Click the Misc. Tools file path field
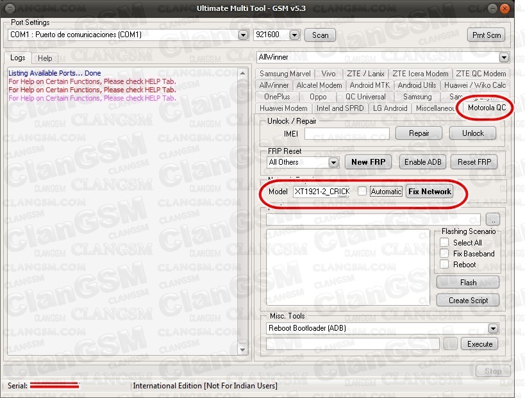 [x=353, y=344]
